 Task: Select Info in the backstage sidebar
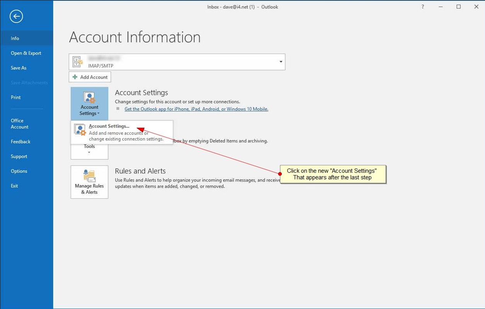15,38
